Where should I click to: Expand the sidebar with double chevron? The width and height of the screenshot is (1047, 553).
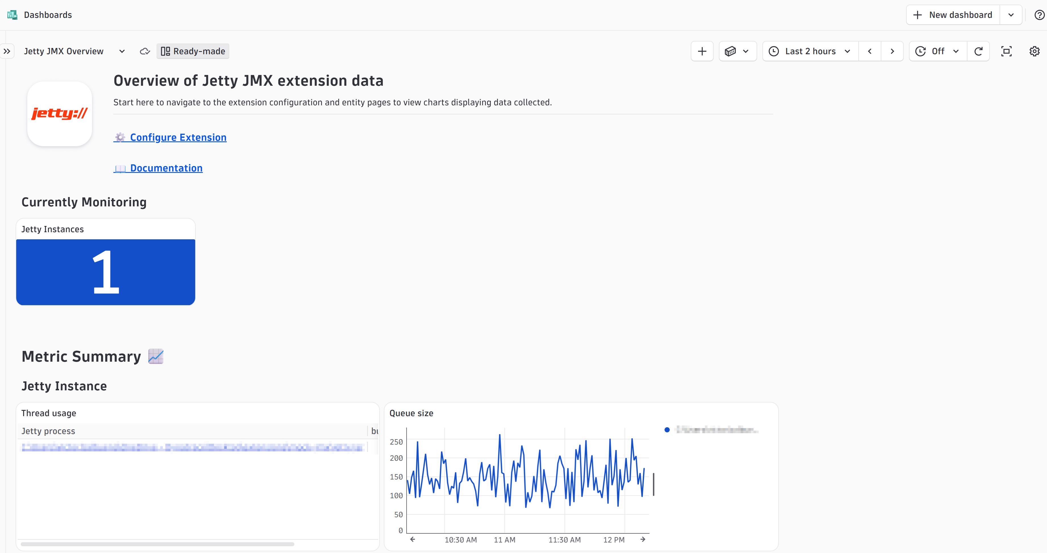(7, 51)
